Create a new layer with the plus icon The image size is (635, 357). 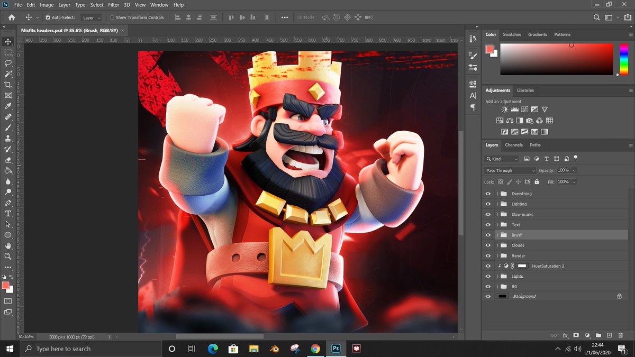[610, 335]
